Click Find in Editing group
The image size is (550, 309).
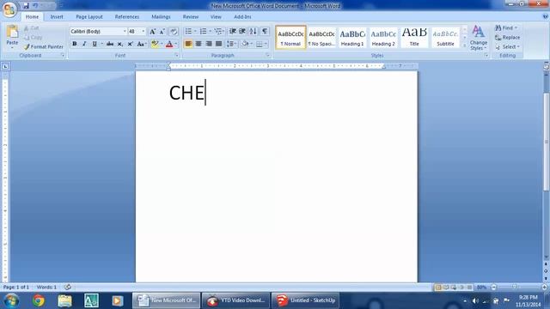coord(506,27)
